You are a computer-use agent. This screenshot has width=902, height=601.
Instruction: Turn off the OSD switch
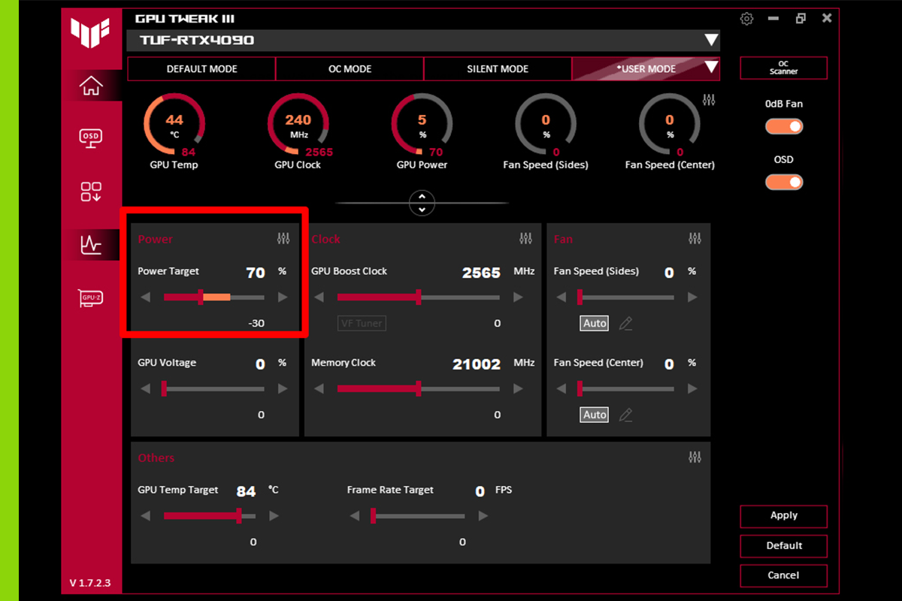coord(784,182)
